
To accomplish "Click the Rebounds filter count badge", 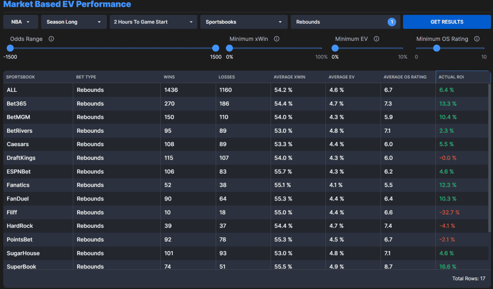I will pyautogui.click(x=392, y=22).
